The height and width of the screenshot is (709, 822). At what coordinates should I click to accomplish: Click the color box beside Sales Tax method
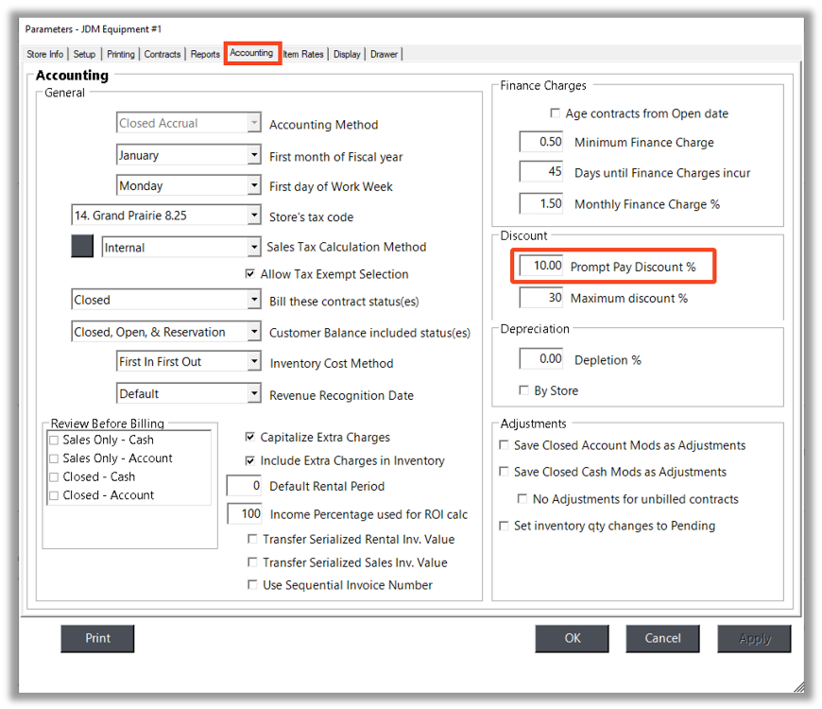(x=82, y=246)
